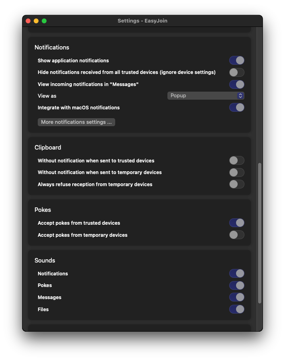Turn off Pokes sound switch
The width and height of the screenshot is (285, 361).
(236, 285)
